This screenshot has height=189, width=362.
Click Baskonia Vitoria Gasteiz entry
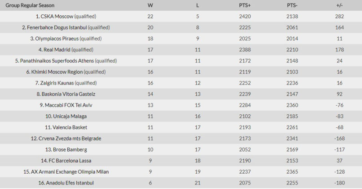pos(67,94)
